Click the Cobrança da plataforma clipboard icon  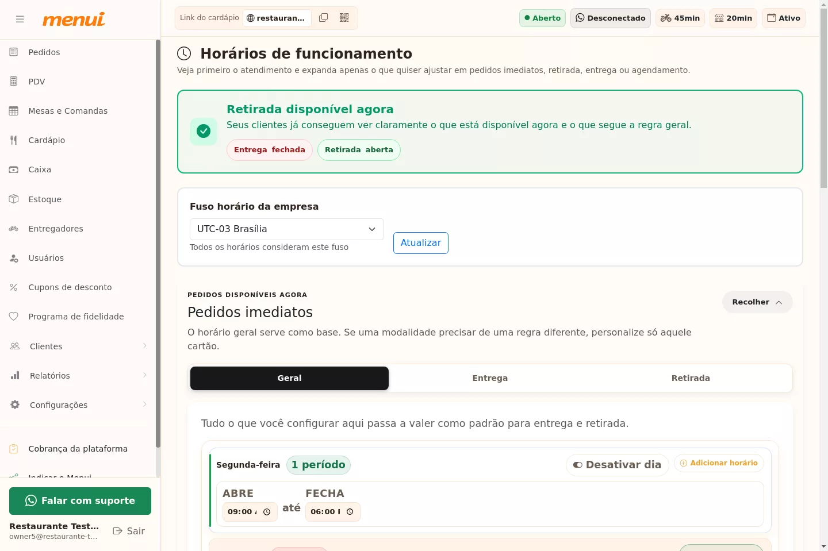click(14, 449)
